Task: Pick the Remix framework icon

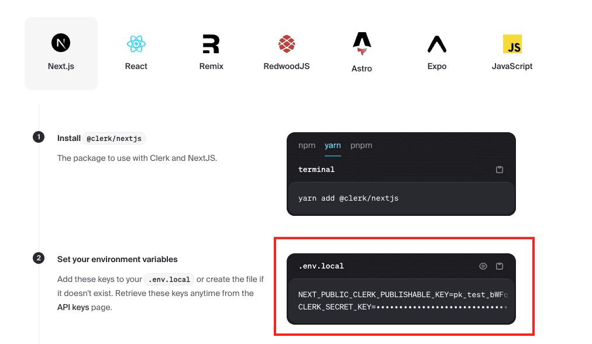Action: point(211,44)
